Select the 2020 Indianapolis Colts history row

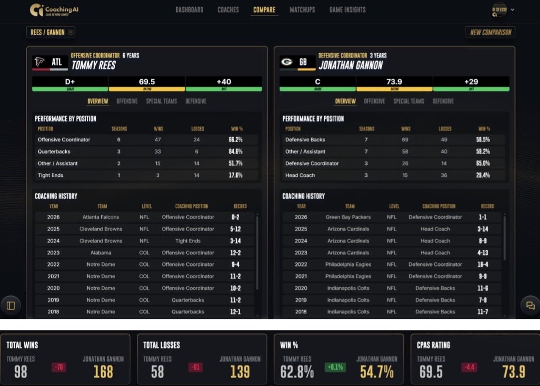click(392, 288)
